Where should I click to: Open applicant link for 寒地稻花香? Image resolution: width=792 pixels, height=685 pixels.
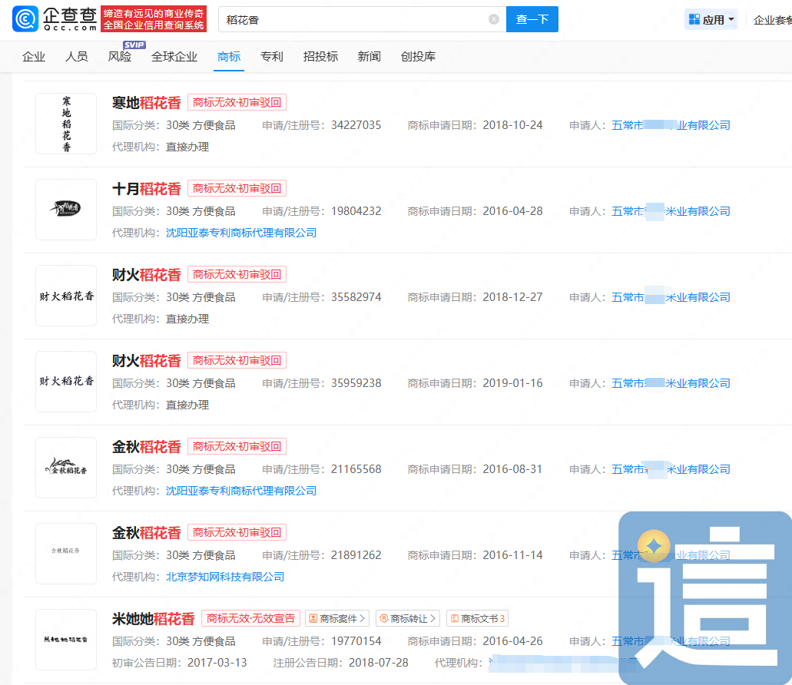(x=671, y=125)
